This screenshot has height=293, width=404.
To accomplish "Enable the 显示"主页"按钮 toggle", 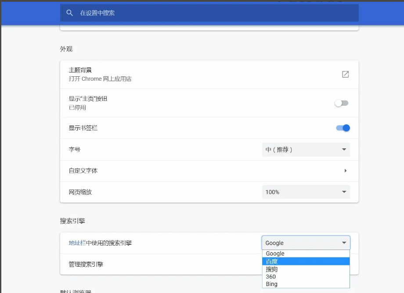I will tap(342, 103).
